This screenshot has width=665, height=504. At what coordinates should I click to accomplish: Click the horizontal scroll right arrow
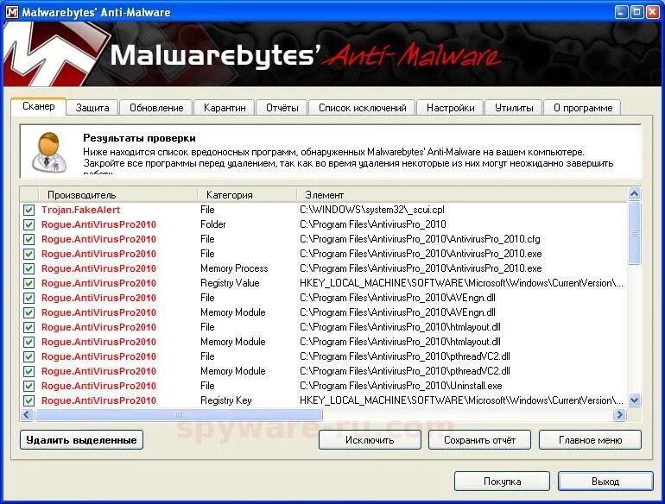pos(619,414)
